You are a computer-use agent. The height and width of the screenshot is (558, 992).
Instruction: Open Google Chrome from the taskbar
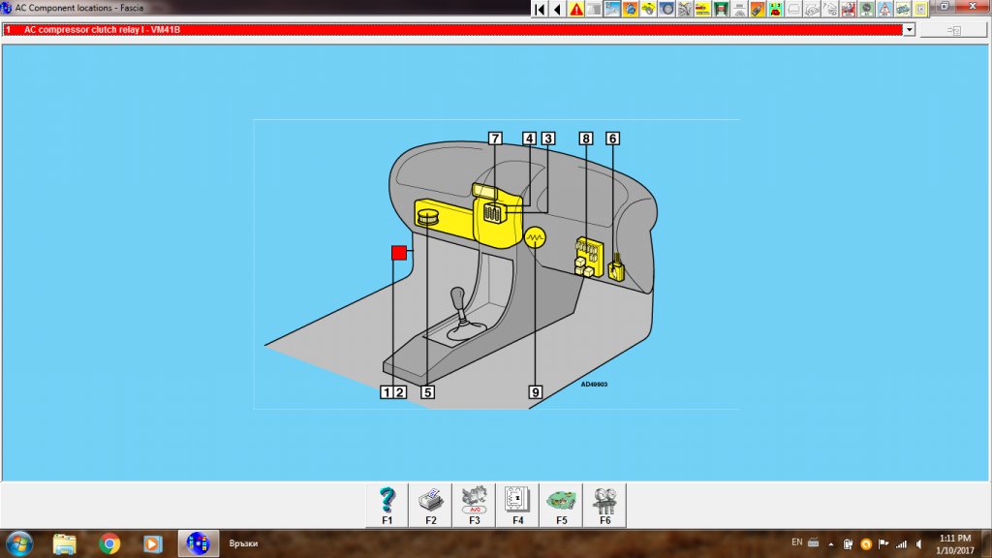pyautogui.click(x=108, y=543)
